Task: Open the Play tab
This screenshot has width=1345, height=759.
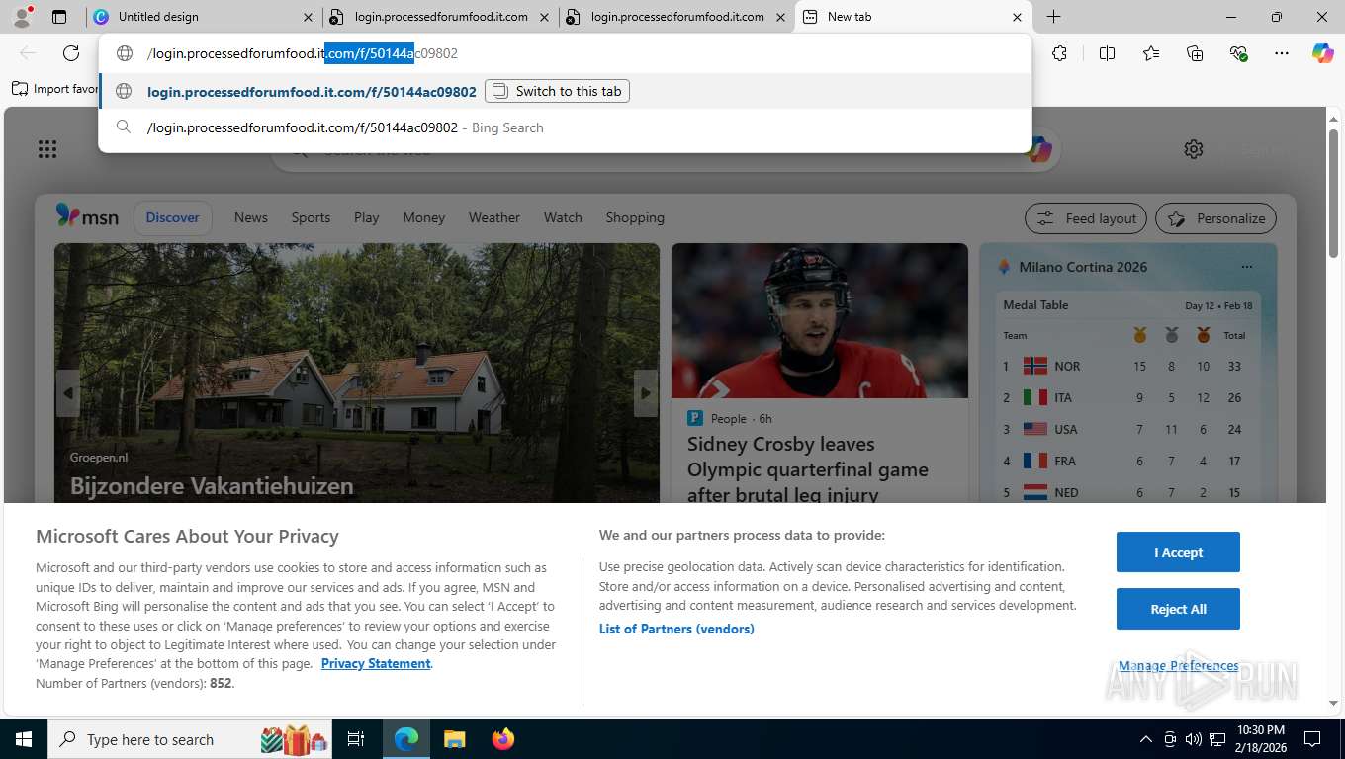Action: [367, 217]
